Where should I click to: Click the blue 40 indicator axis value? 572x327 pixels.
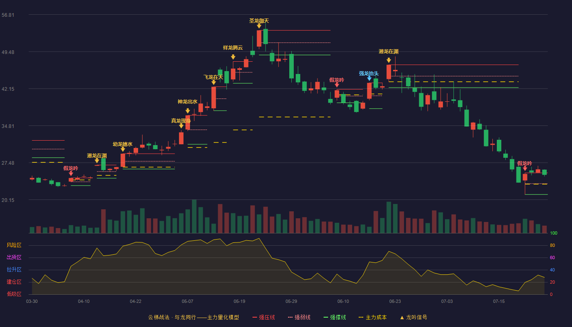[x=552, y=270]
